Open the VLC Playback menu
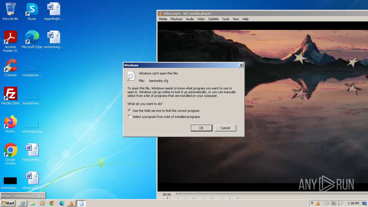Screen dimensions: 368x207 177,19
